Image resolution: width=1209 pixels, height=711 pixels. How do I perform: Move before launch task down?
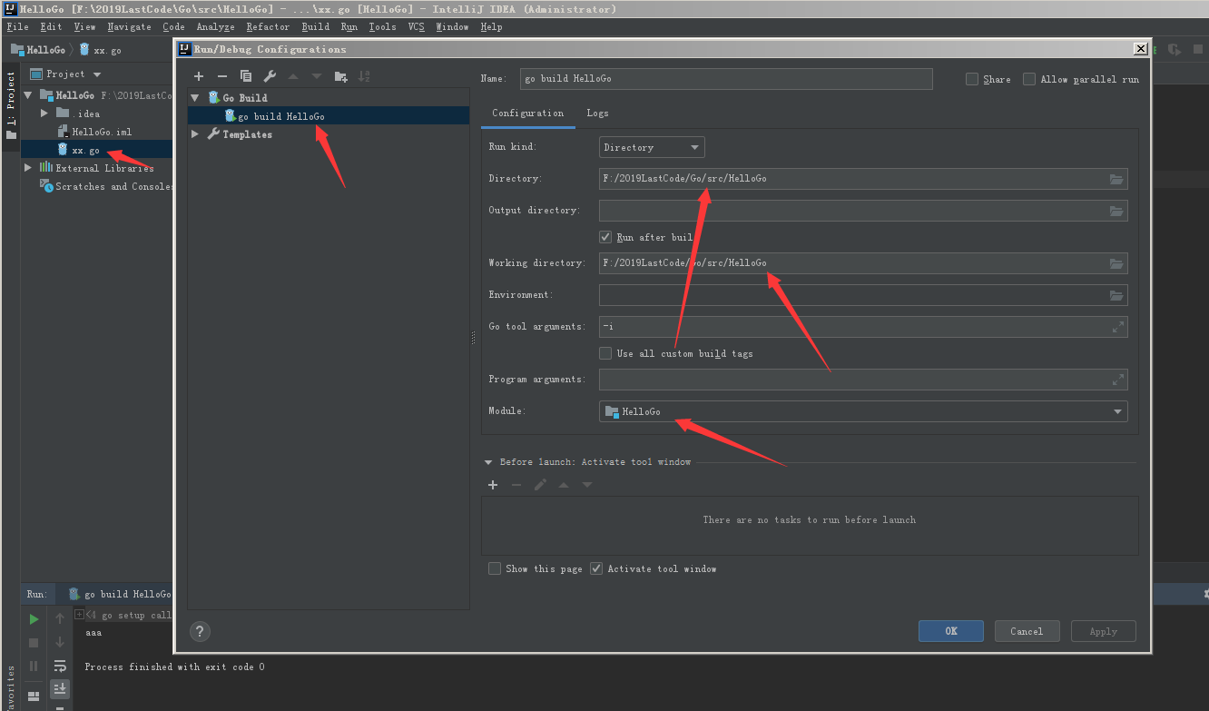click(587, 485)
